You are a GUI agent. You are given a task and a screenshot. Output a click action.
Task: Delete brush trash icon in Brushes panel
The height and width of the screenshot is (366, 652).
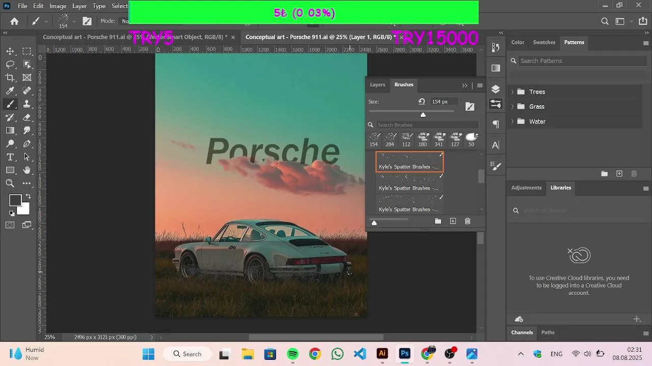click(x=468, y=221)
